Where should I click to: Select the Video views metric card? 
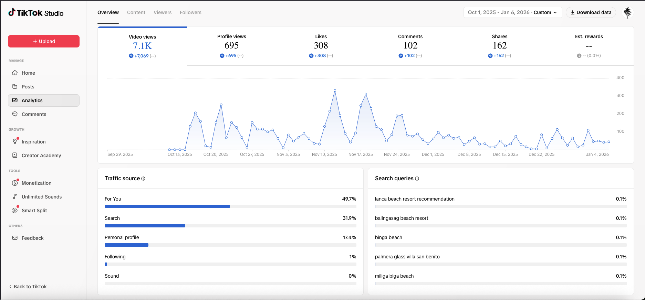[x=142, y=46]
